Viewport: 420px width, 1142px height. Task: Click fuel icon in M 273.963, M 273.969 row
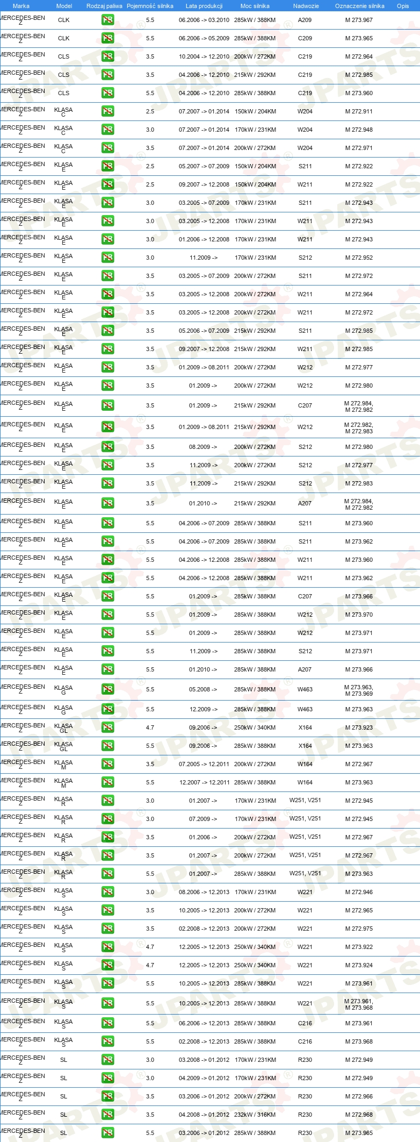coord(107,689)
